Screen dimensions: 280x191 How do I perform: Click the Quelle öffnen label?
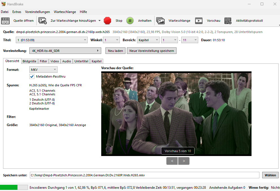tap(23, 21)
